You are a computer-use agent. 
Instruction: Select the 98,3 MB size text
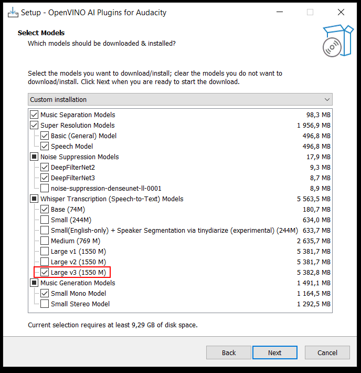coord(318,115)
